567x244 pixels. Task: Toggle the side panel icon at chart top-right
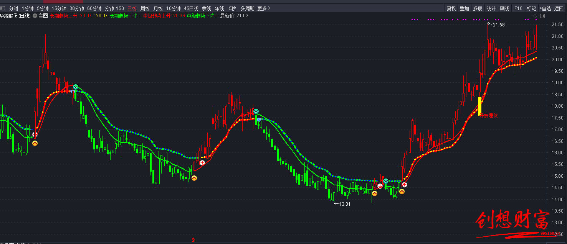tap(542, 16)
